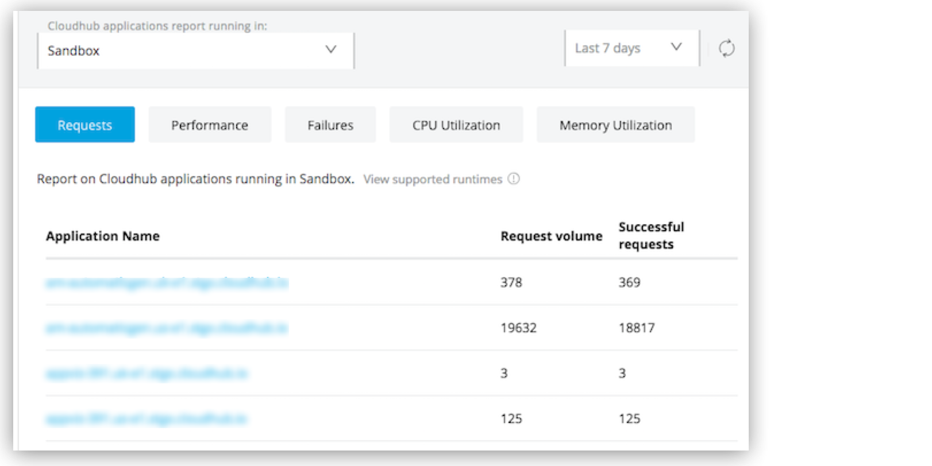
Task: Sort by the Application Name column
Action: tap(102, 236)
